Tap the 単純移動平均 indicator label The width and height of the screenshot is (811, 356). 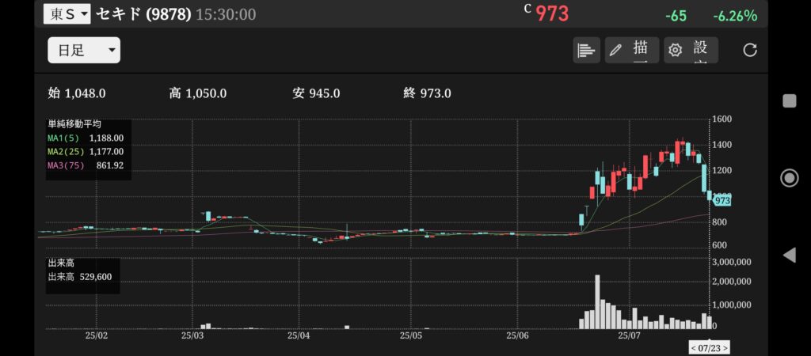[74, 124]
